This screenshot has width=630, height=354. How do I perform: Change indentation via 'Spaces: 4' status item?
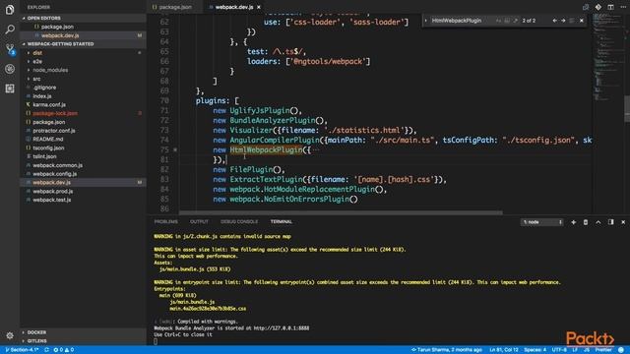point(535,350)
